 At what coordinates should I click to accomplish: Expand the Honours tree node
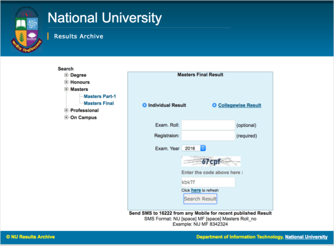click(66, 82)
